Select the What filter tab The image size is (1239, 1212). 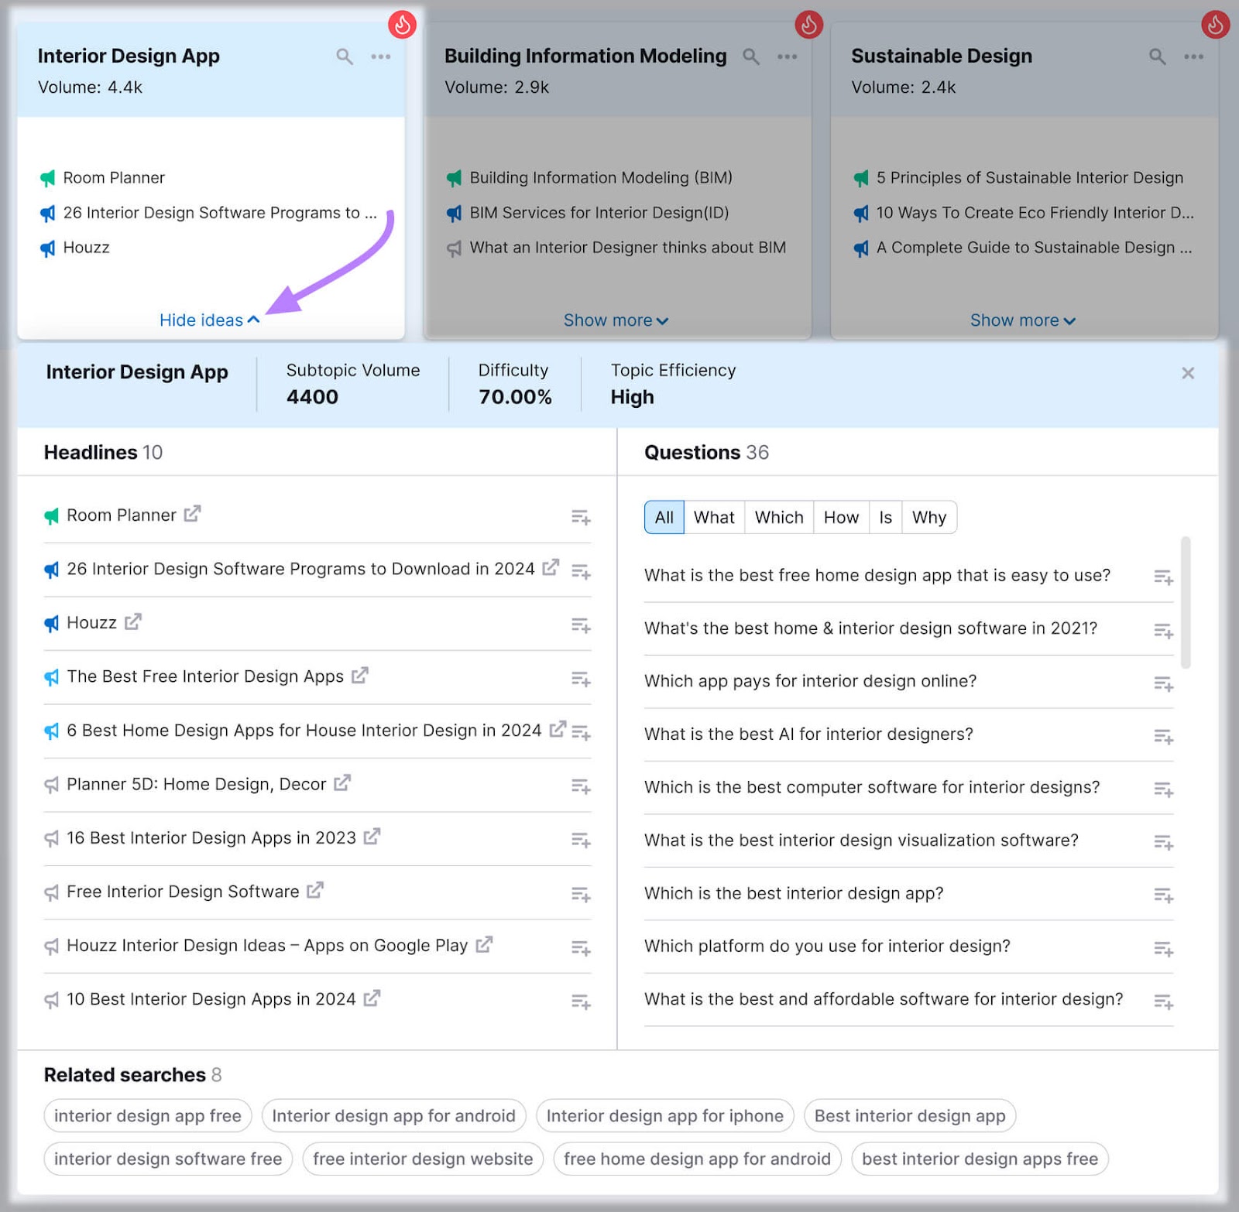pos(714,517)
